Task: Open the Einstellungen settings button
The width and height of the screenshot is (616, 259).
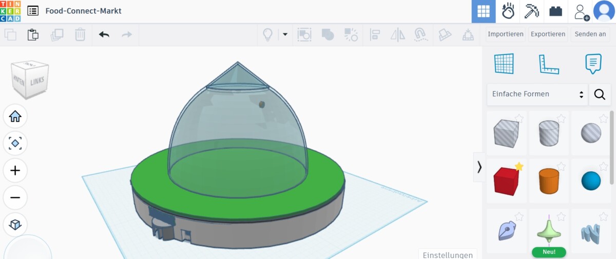Action: pyautogui.click(x=448, y=254)
